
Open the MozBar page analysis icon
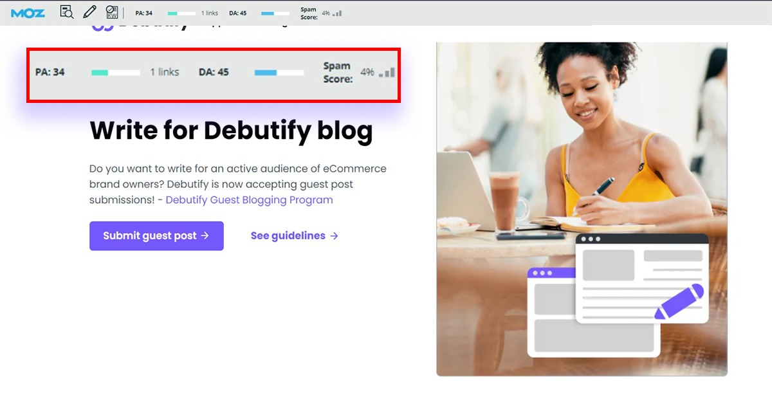pyautogui.click(x=66, y=12)
